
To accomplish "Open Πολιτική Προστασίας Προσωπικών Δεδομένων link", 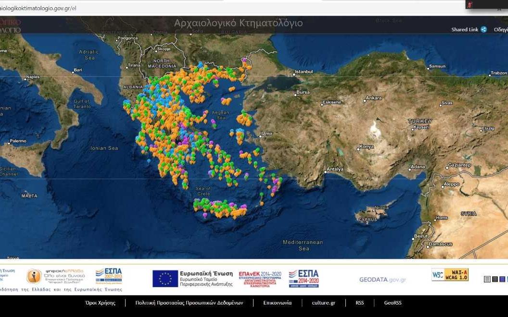I will click(189, 303).
